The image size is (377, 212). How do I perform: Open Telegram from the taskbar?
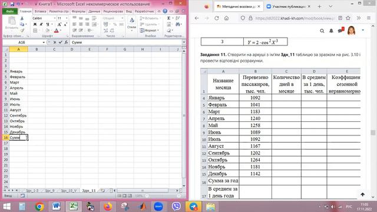point(193,207)
